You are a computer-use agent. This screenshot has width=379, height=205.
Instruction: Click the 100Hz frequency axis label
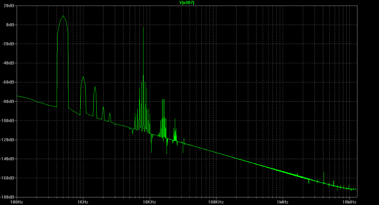[17, 202]
